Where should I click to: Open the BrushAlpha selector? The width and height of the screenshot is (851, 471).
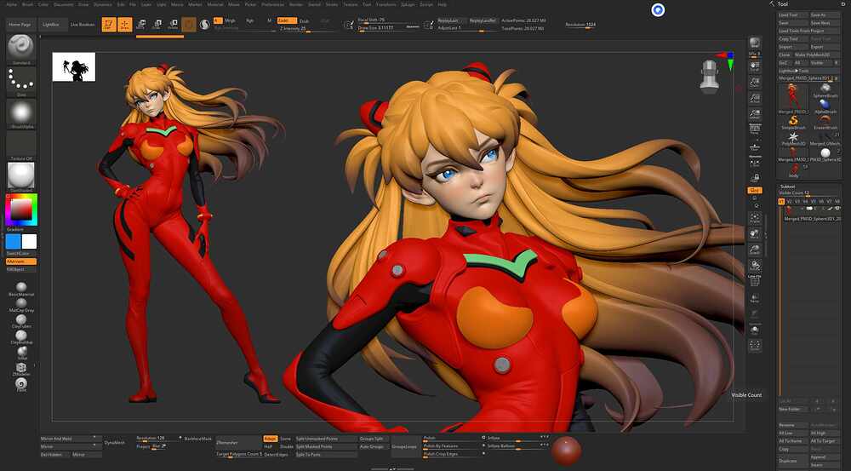coord(21,113)
